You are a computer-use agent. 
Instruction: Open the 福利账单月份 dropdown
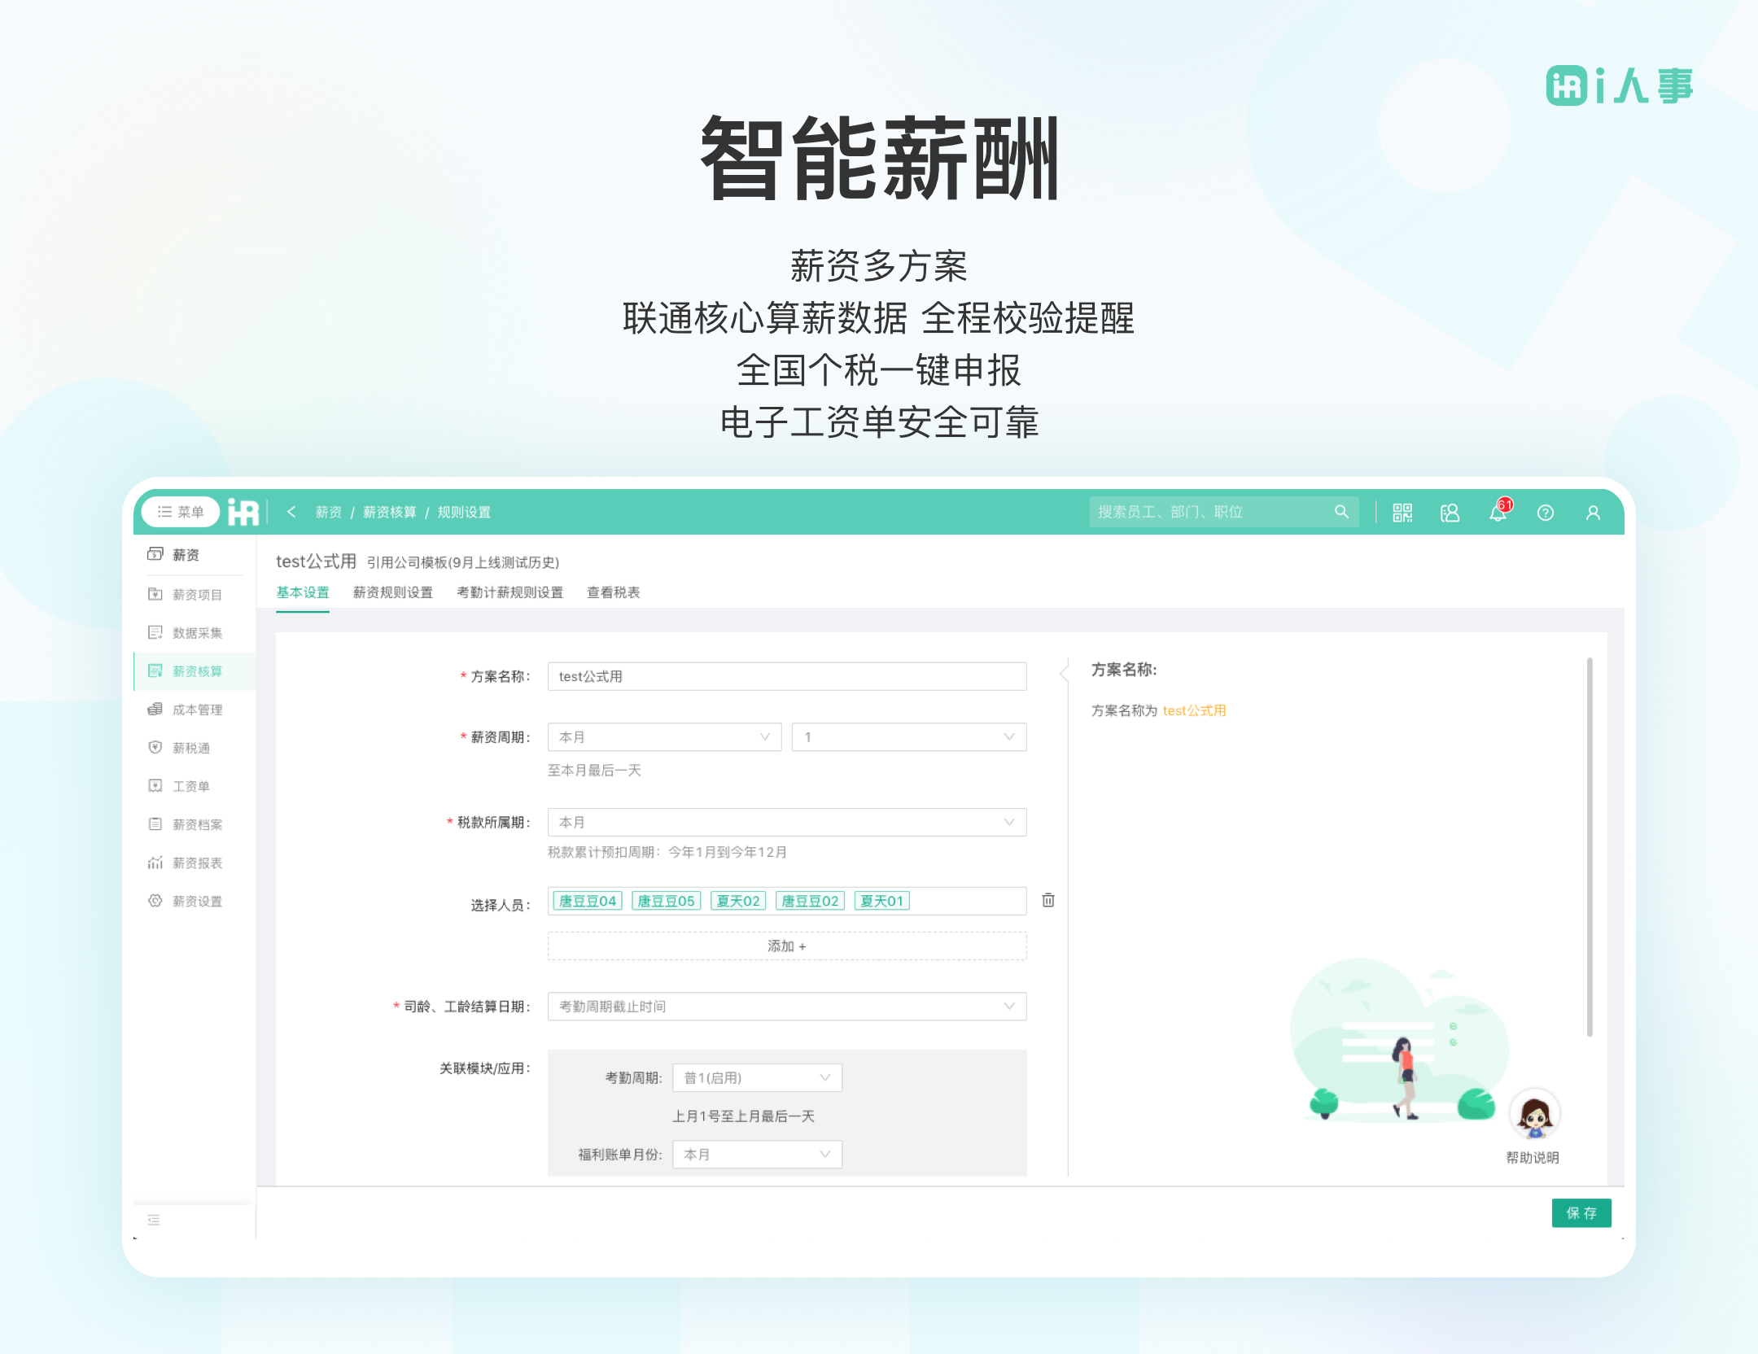(757, 1155)
